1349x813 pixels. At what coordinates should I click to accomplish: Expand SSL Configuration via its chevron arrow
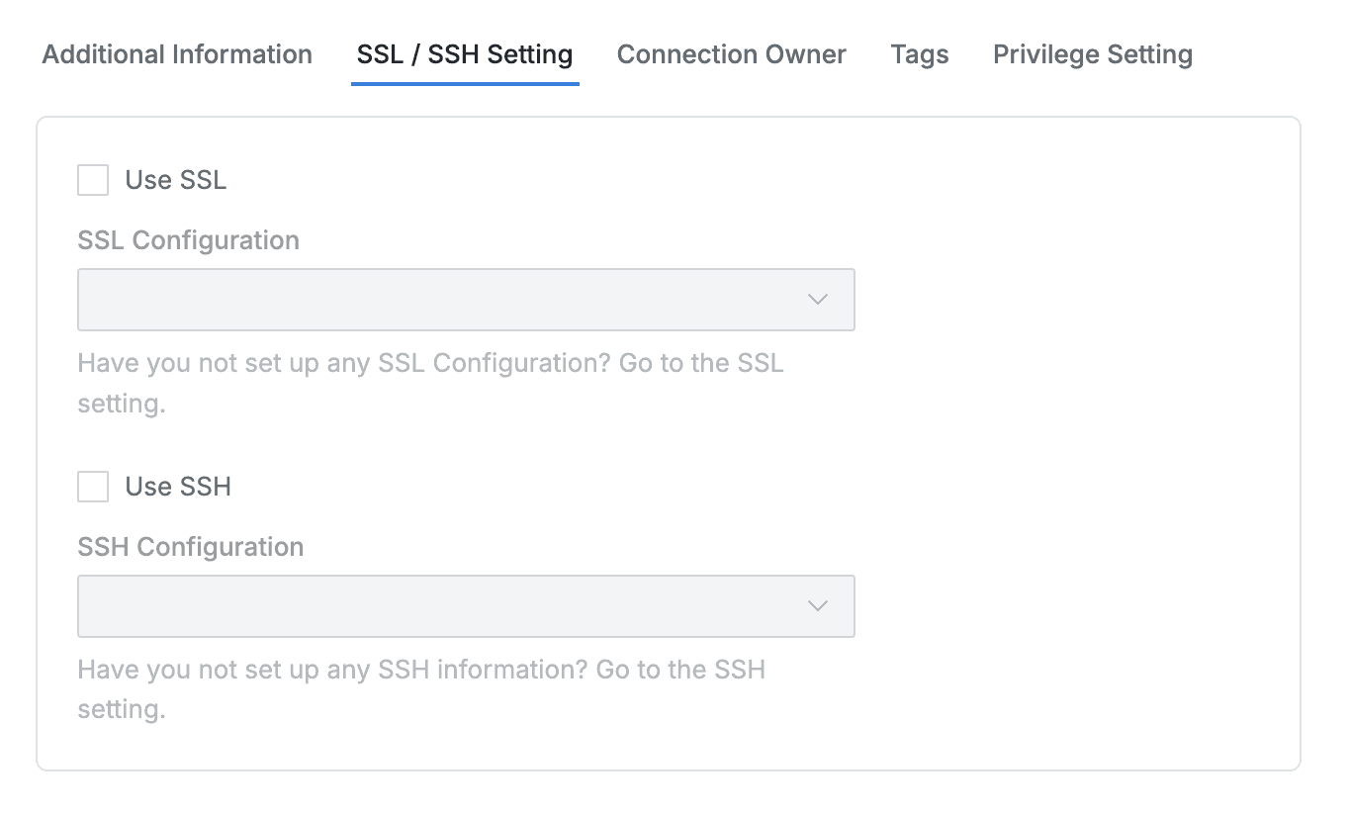817,299
